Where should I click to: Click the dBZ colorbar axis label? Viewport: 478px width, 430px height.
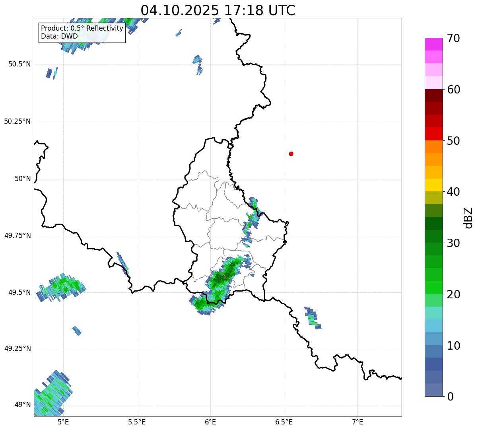[x=468, y=218]
